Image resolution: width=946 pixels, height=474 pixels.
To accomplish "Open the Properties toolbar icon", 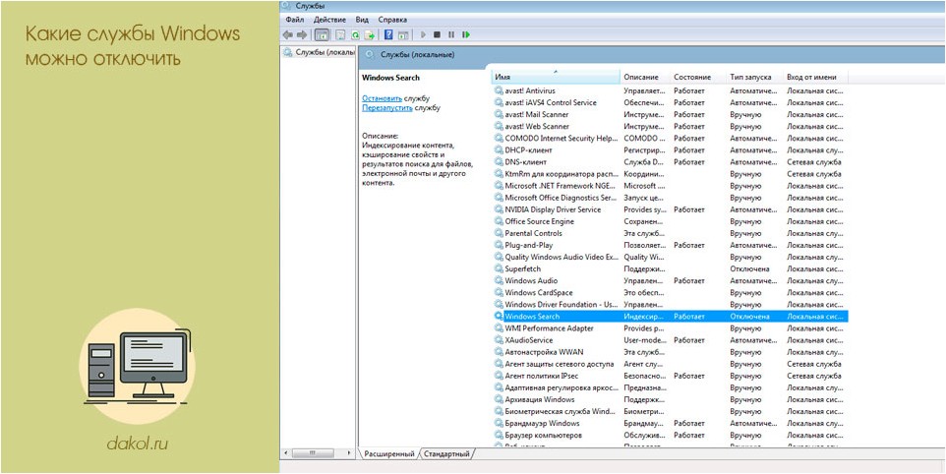I will [340, 35].
